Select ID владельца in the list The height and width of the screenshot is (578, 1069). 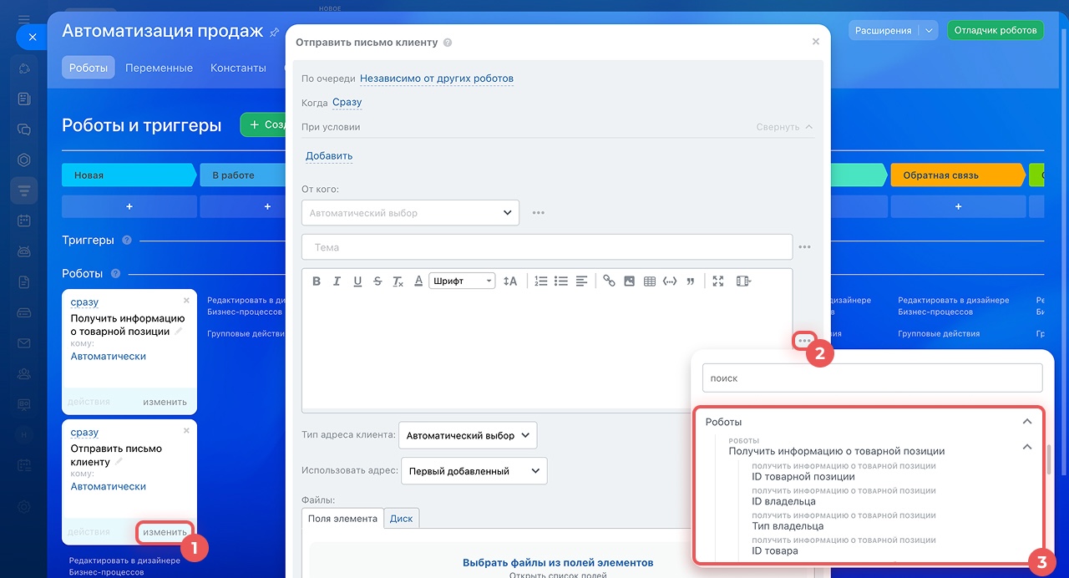point(783,501)
